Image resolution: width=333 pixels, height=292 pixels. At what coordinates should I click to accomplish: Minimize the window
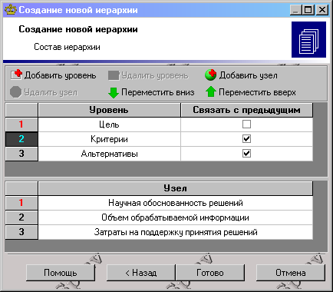coord(295,10)
